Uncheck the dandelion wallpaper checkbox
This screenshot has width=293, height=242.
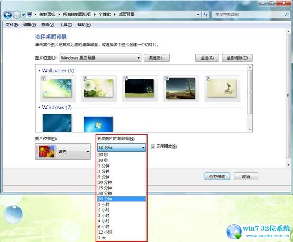coord(85,78)
